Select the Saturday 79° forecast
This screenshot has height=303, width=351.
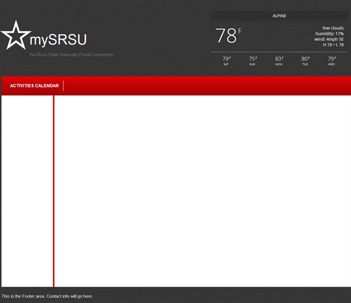(226, 60)
